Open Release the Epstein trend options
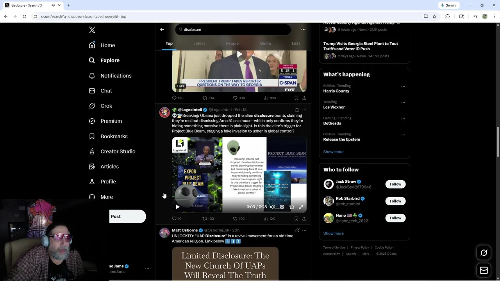500x281 pixels. 403,135
